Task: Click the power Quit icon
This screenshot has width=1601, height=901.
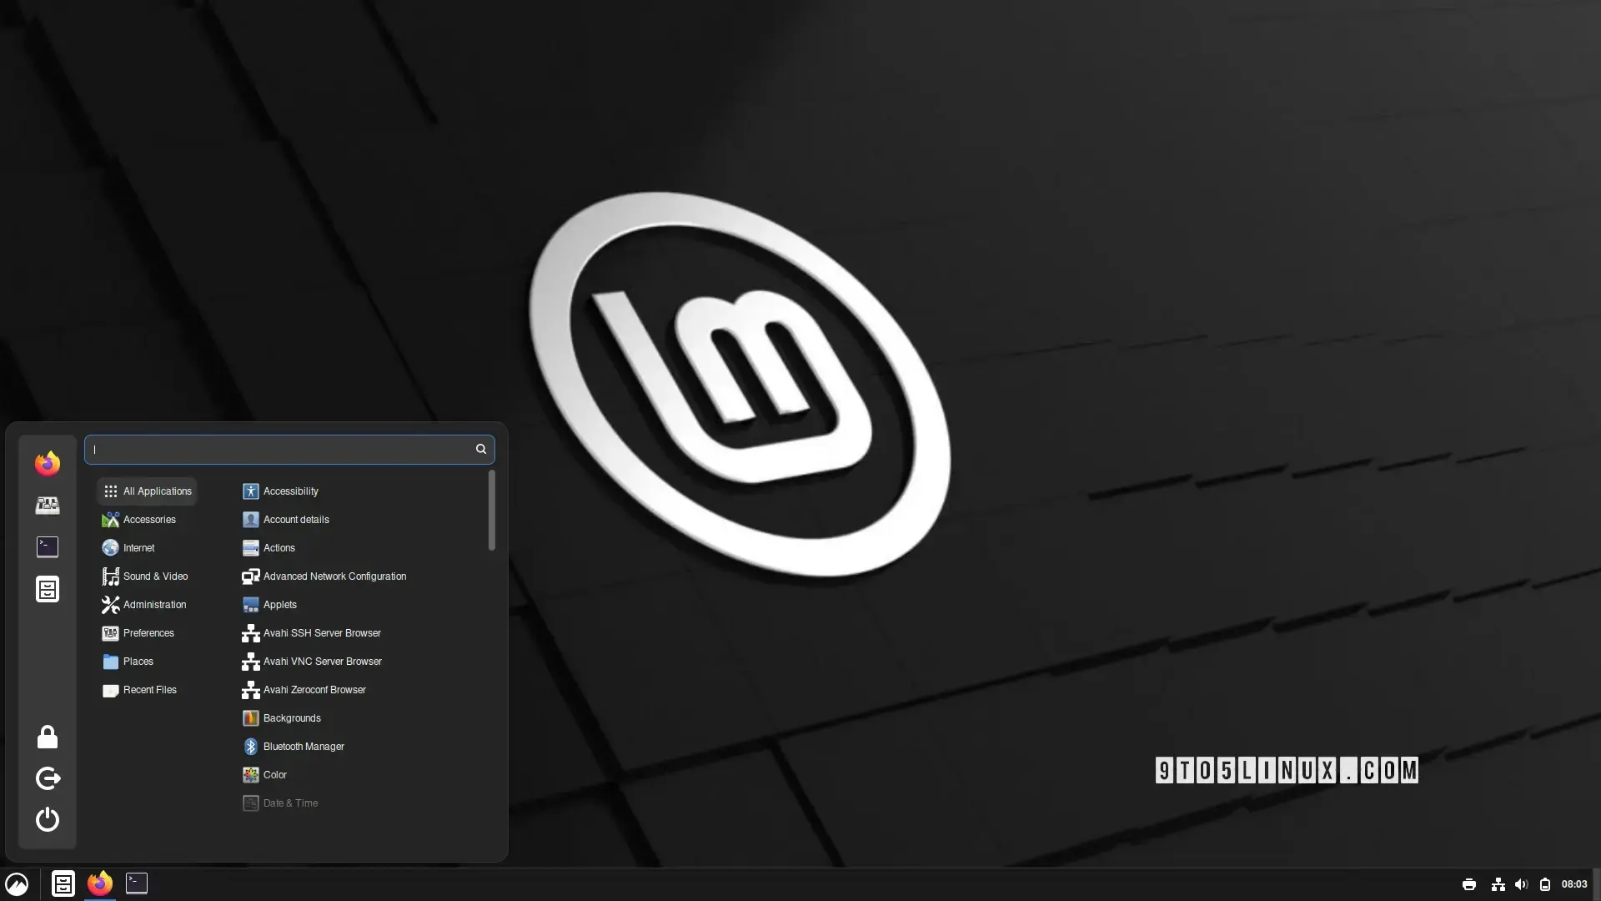Action: point(48,819)
